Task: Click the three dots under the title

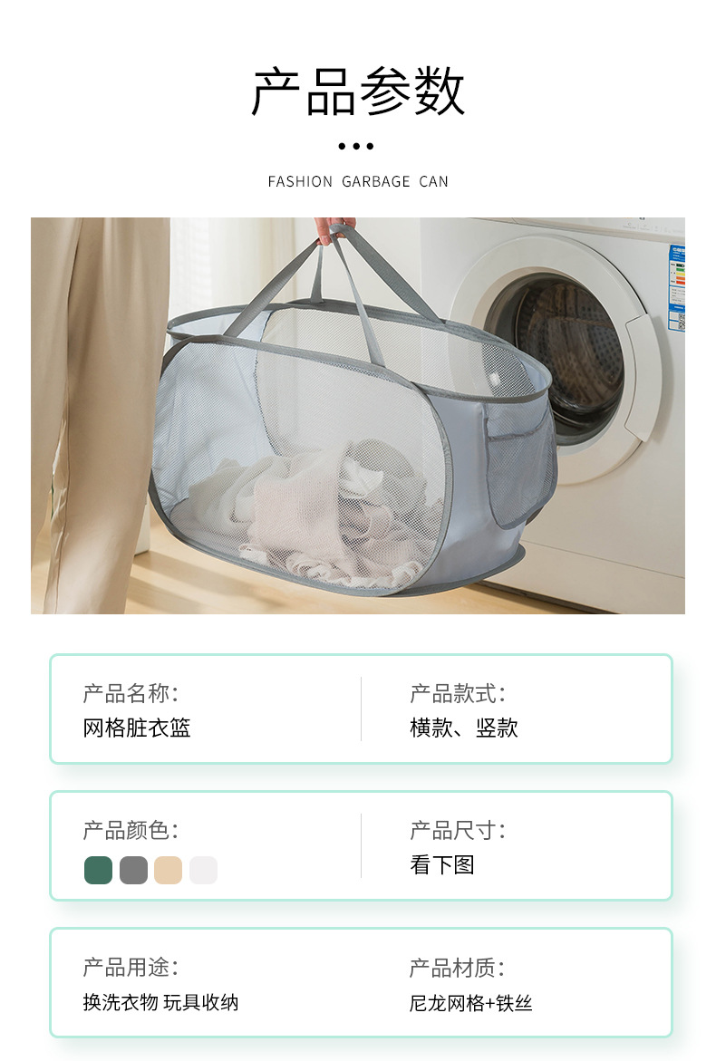Action: click(x=356, y=146)
